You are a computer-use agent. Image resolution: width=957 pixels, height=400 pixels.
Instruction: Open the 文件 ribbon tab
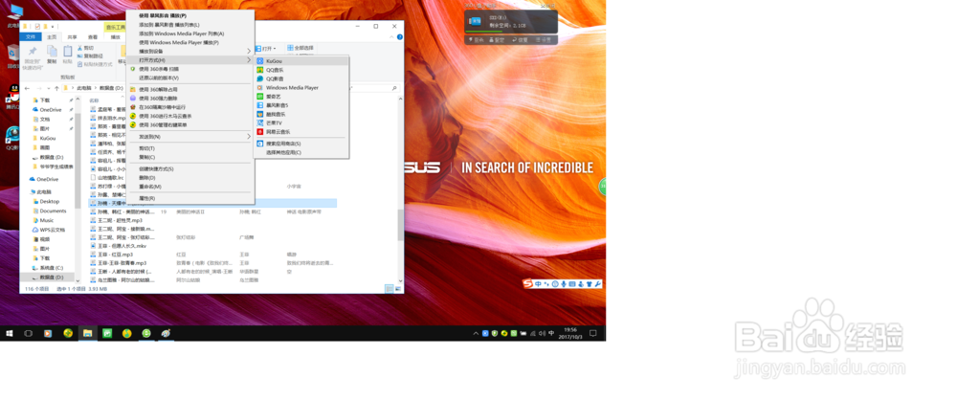click(x=31, y=37)
